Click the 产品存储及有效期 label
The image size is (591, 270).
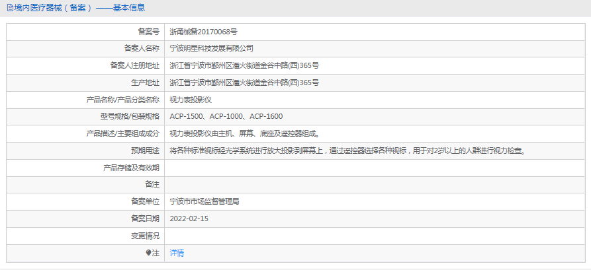coord(131,168)
